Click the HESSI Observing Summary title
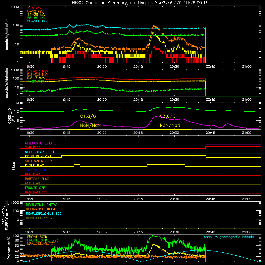265x265 pixels. pos(140,3)
